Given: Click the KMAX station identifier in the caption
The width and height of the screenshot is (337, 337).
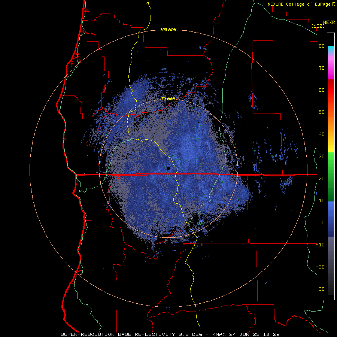Looking at the screenshot, I should coord(219,334).
